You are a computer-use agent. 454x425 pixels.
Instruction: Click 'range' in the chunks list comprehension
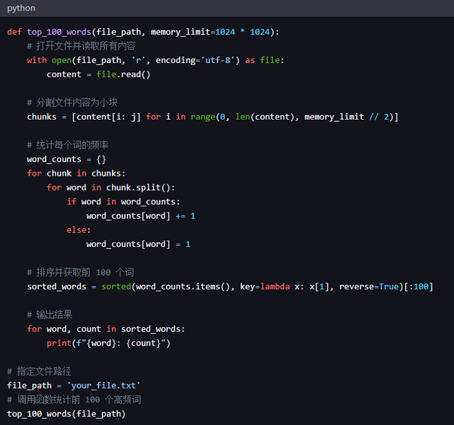tap(203, 117)
